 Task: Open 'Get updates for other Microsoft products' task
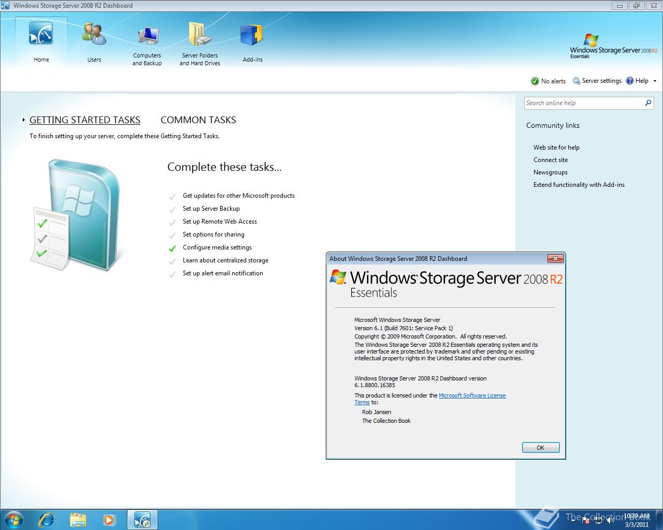tap(239, 196)
